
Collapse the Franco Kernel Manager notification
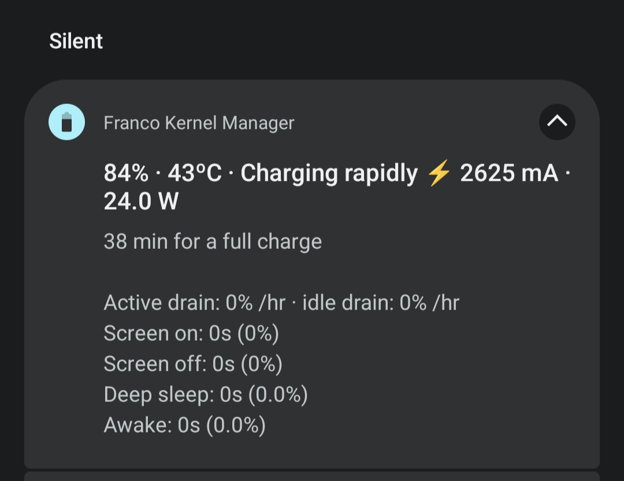point(557,122)
